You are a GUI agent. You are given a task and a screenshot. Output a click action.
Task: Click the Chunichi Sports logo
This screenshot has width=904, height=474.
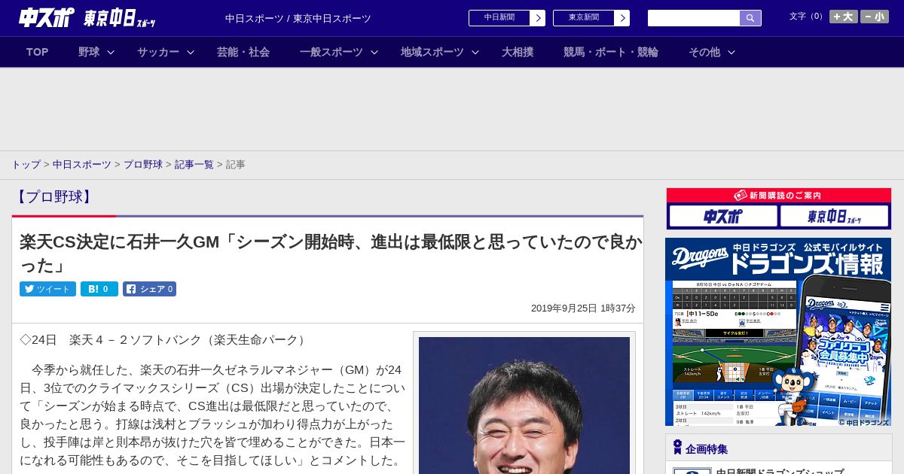[x=47, y=17]
